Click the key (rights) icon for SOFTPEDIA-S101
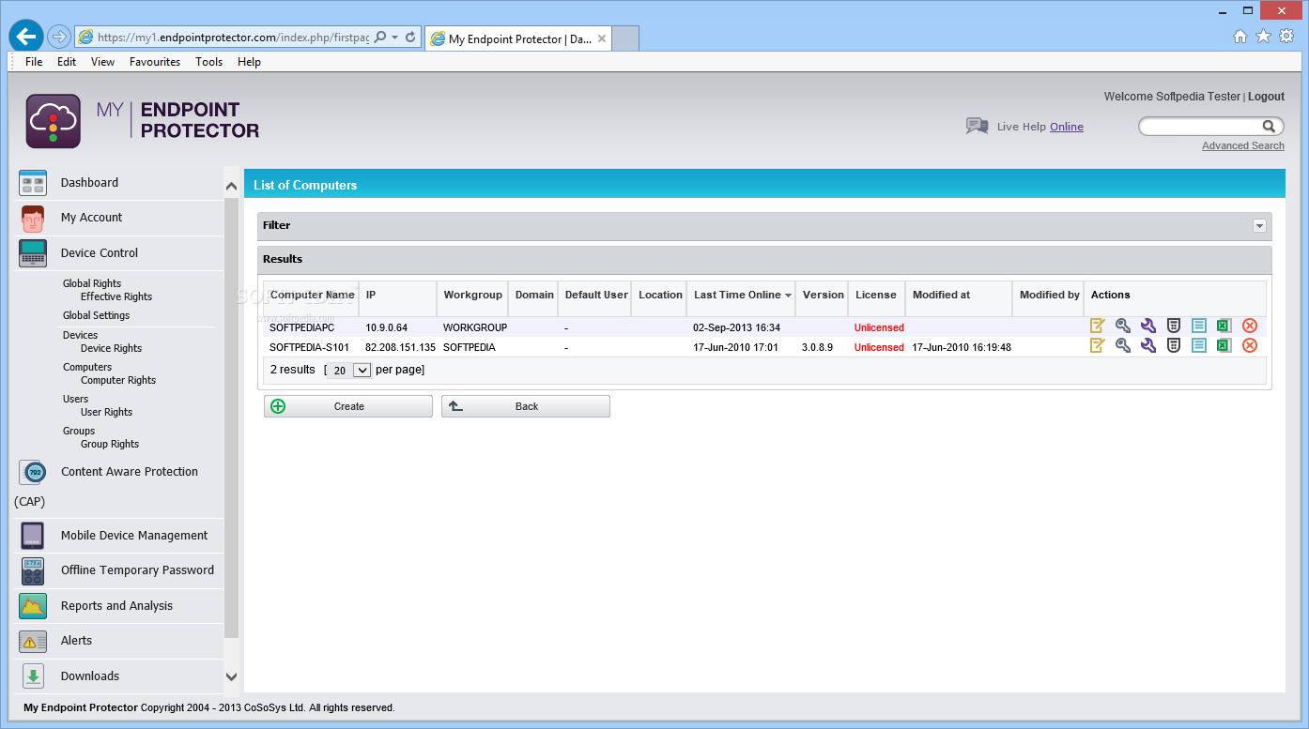 pos(1123,345)
